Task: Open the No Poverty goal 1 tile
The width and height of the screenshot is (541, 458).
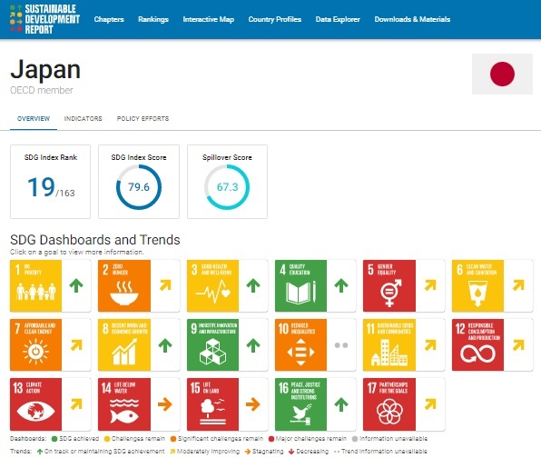Action: coord(50,285)
